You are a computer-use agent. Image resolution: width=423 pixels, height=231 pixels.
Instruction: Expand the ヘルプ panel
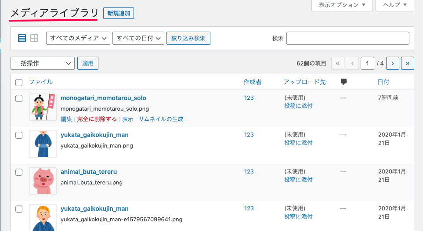[395, 5]
